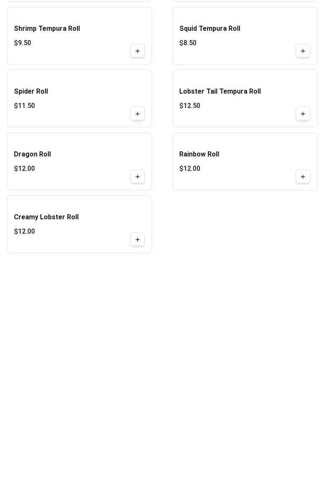Viewport: 324px width, 485px height.
Task: Add Squid Tempura Roll with plus icon
Action: click(303, 51)
